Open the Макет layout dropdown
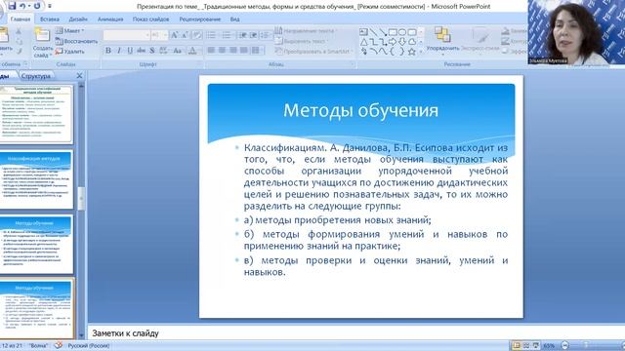 (x=70, y=30)
